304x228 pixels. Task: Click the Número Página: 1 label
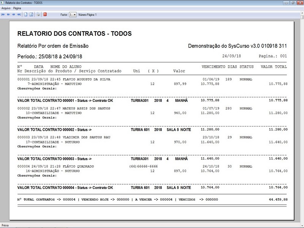(x=87, y=15)
